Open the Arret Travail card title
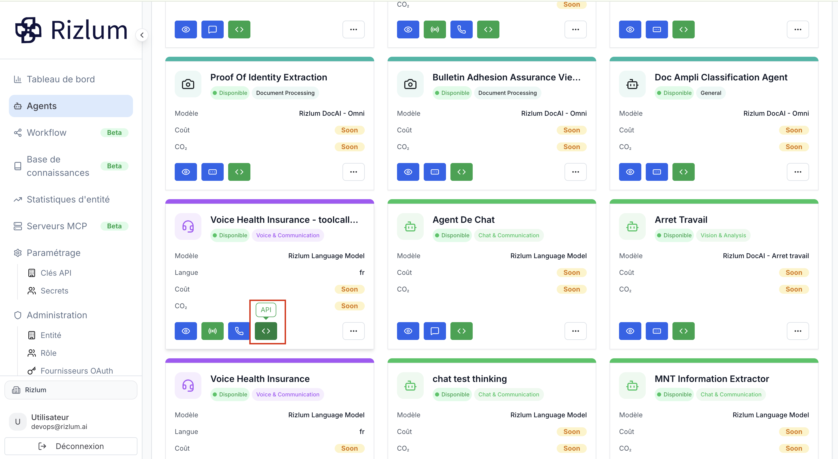 click(681, 219)
